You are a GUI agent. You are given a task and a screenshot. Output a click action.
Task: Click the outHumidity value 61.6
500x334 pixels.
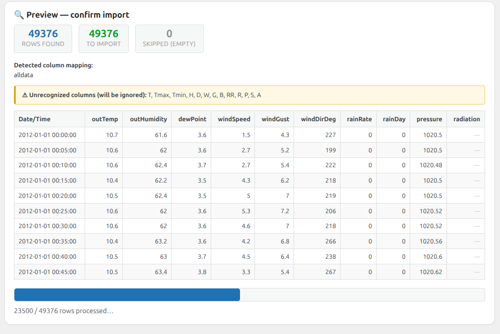coord(161,135)
